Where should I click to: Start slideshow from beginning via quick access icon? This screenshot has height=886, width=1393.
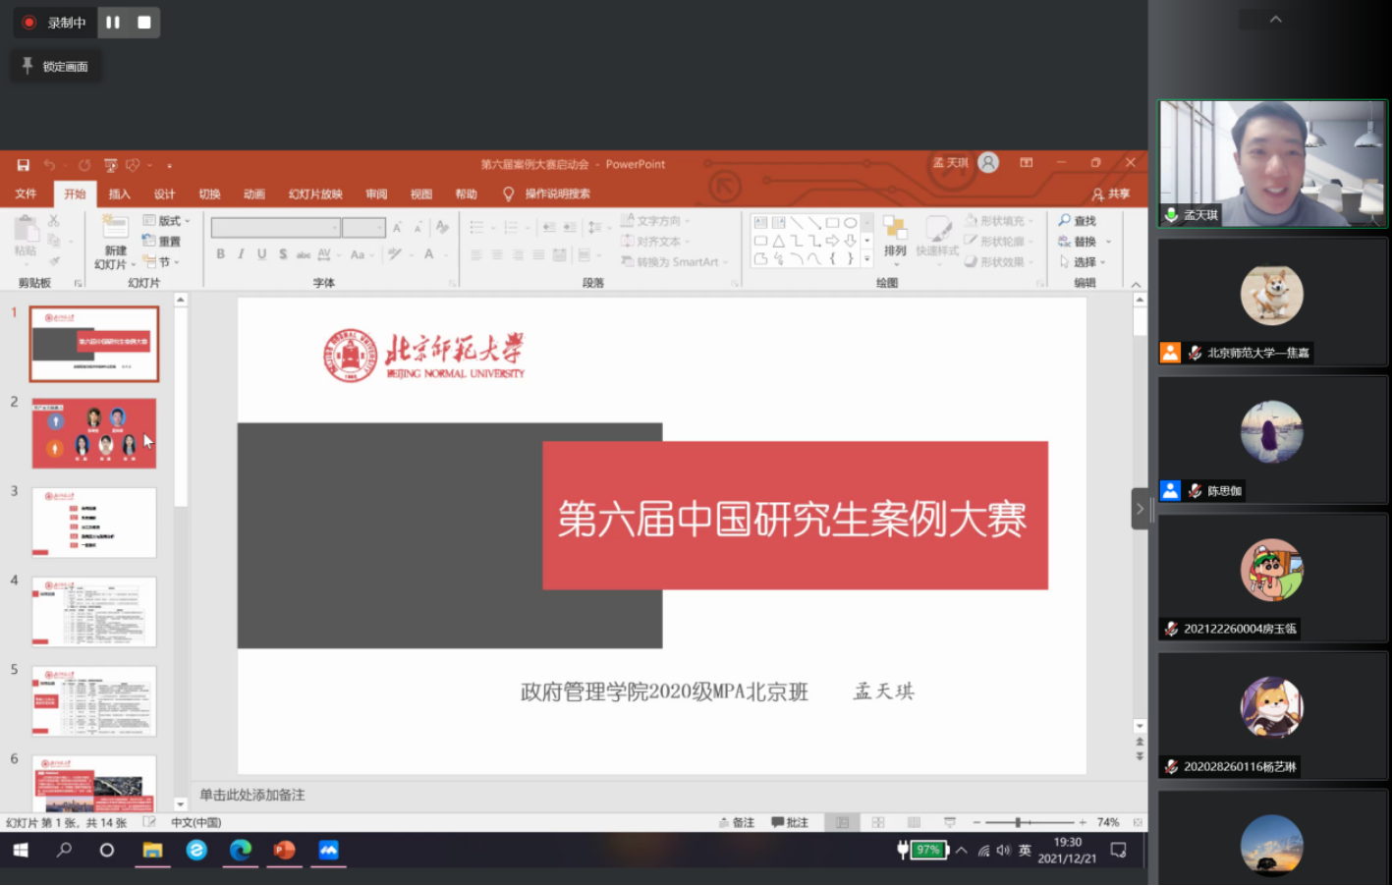click(110, 165)
